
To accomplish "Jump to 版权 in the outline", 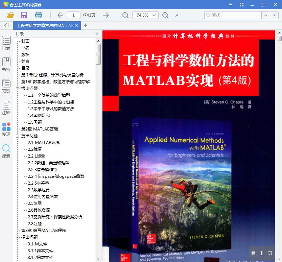I will tap(25, 55).
